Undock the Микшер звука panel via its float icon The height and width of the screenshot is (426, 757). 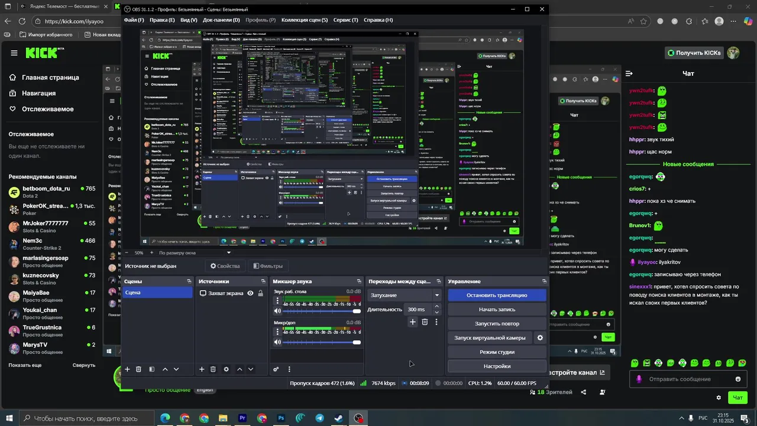pos(359,282)
